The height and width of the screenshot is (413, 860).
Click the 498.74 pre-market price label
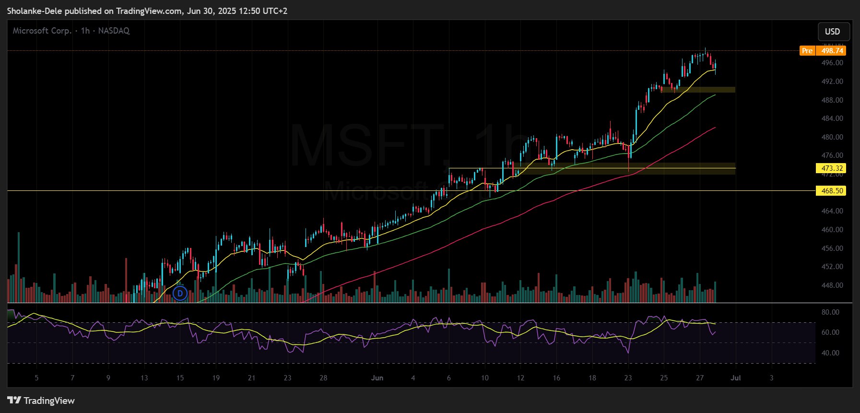coord(832,51)
